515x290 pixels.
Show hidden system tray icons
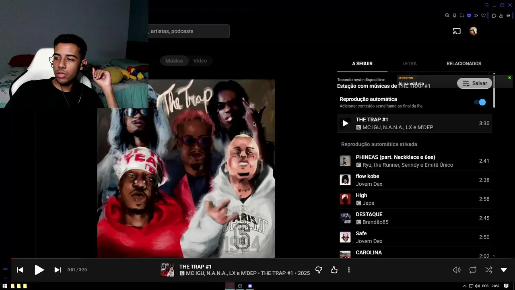465,286
